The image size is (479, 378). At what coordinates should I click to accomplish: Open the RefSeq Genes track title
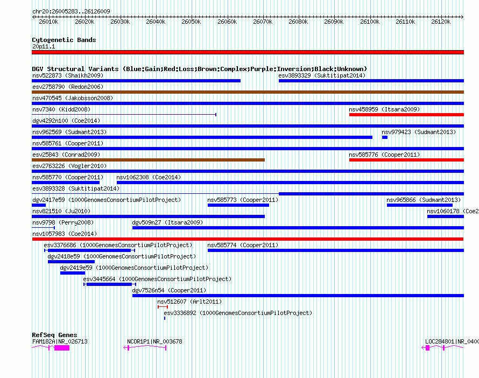point(54,334)
